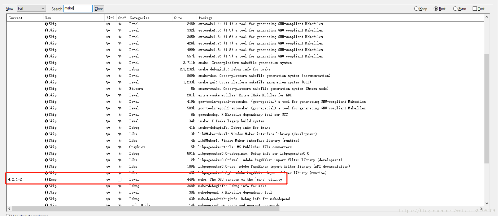The image size is (498, 216).
Task: Sort by the Package column header
Action: coord(340,18)
